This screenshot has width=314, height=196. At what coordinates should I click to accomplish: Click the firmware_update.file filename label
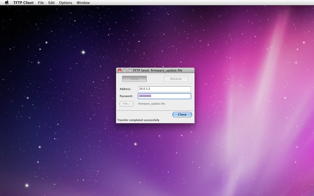click(152, 103)
